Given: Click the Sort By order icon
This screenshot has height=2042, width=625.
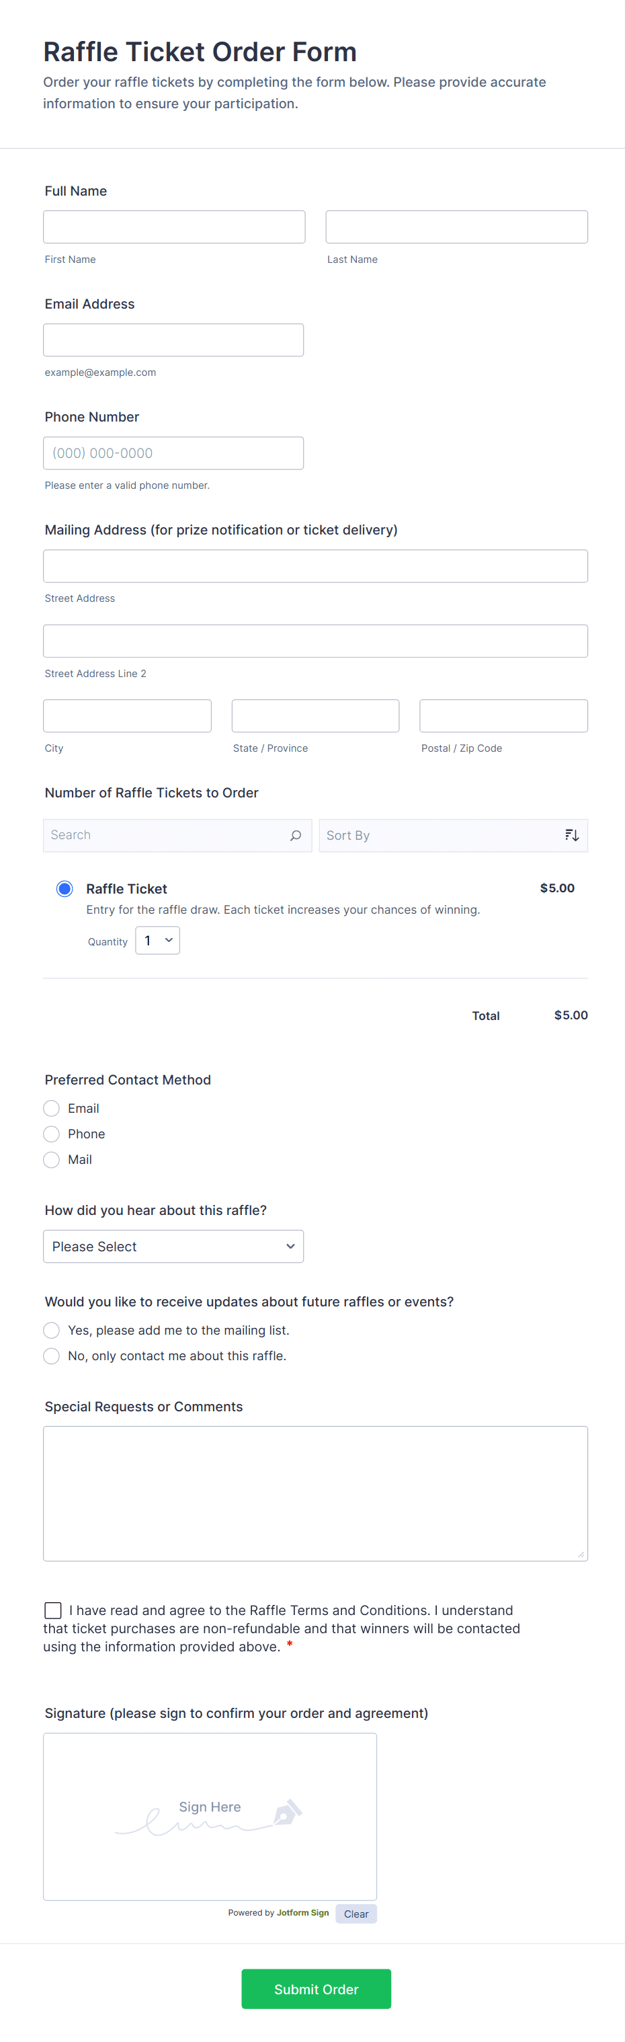Looking at the screenshot, I should 572,836.
